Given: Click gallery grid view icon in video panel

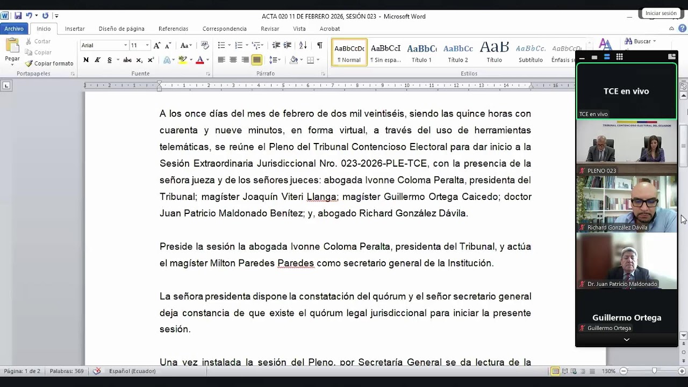Looking at the screenshot, I should 619,57.
